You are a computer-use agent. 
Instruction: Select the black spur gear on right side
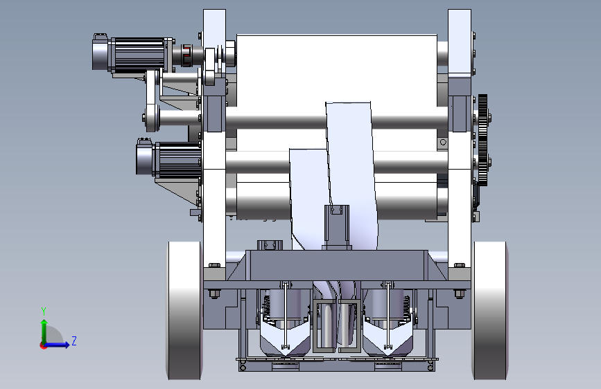[482, 140]
